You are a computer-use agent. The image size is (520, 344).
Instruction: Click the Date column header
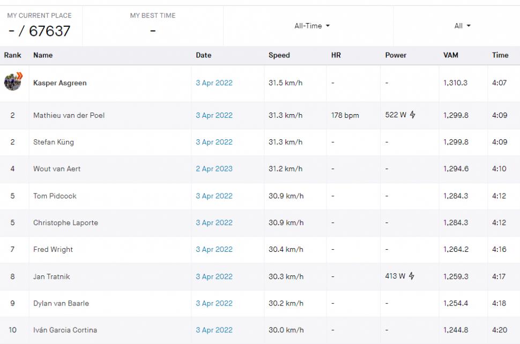(204, 55)
